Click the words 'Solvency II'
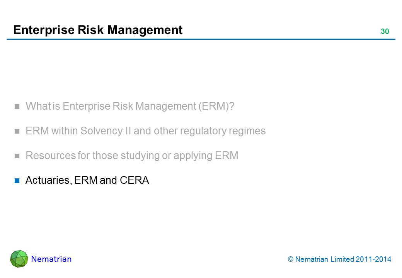The height and width of the screenshot is (278, 402). coord(106,131)
